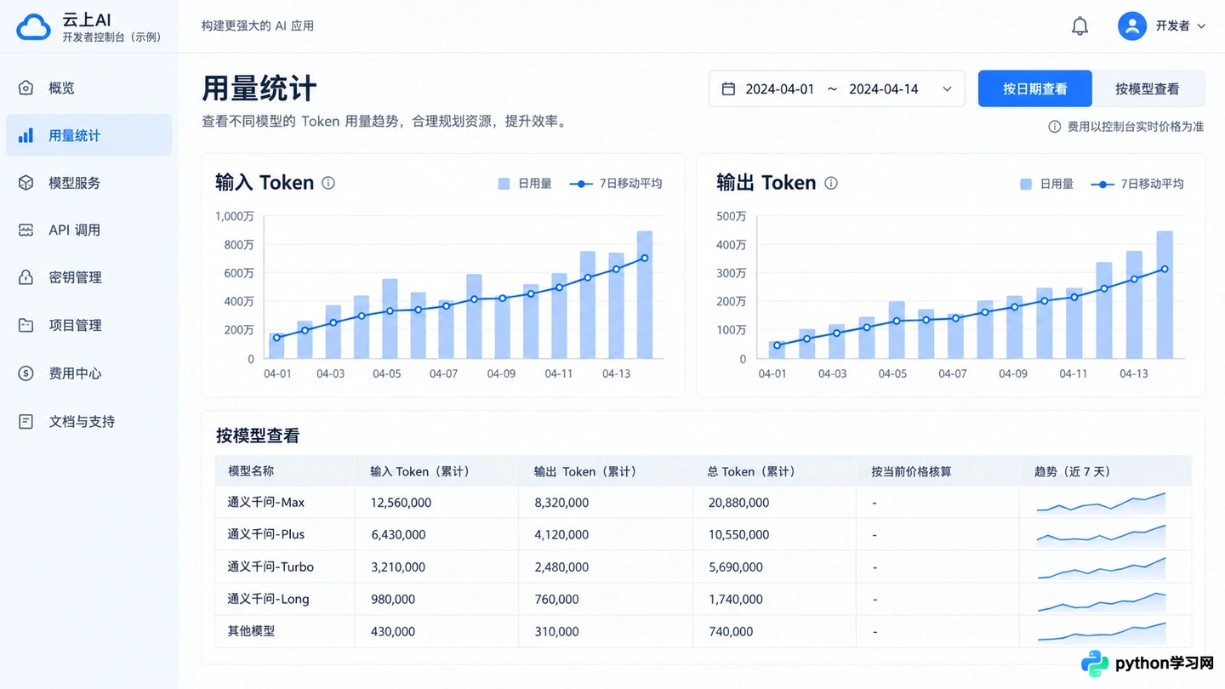Switch to 按模型查看 view
The image size is (1225, 689).
(x=1148, y=88)
